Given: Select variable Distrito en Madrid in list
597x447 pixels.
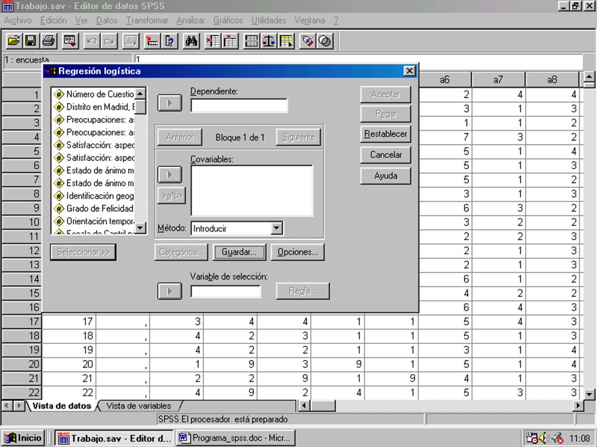Looking at the screenshot, I should [95, 107].
